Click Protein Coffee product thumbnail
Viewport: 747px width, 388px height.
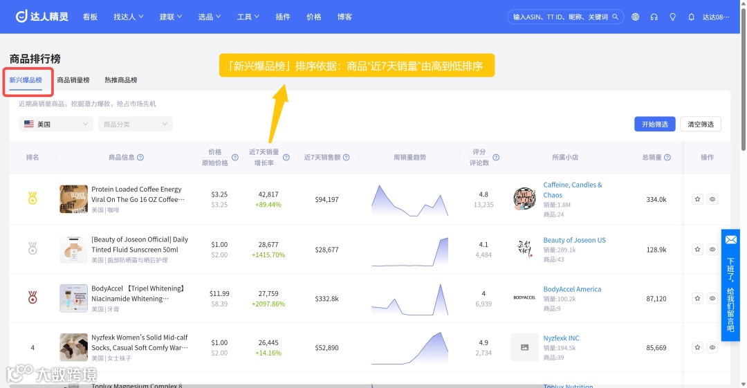tap(73, 198)
